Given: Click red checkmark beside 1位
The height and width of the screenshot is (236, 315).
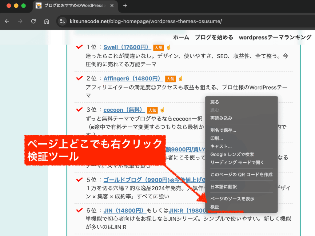Looking at the screenshot, I should pos(79,47).
